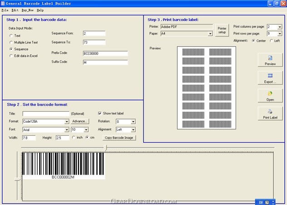Open the Font name dropdown
The image size is (287, 205).
point(67,130)
